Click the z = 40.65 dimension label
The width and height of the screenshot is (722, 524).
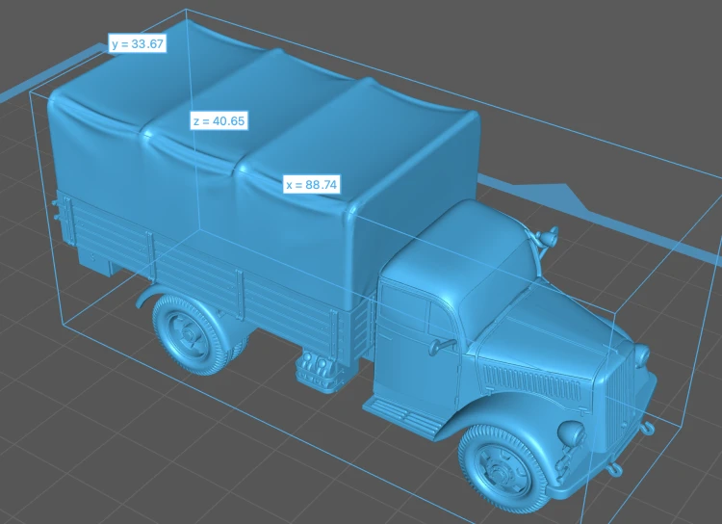(219, 120)
